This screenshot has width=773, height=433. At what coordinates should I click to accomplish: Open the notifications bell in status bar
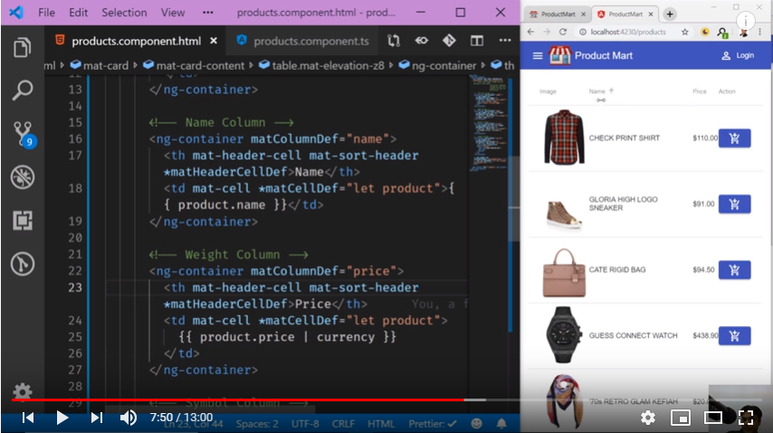pos(501,424)
